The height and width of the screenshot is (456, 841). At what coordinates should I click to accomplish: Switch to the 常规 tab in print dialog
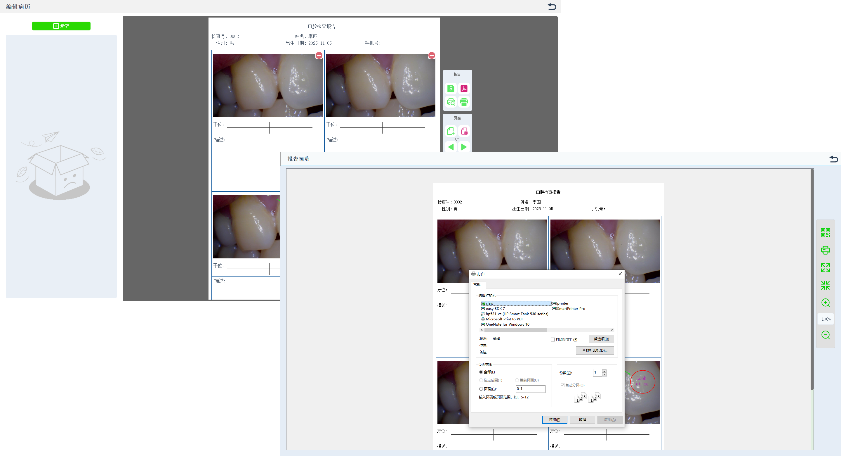tap(477, 284)
